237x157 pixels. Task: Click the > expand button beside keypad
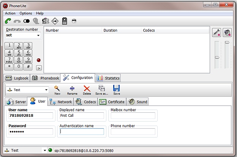[39, 68]
